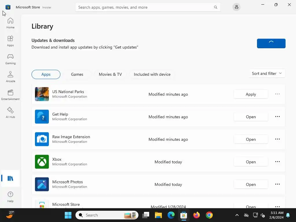Open the Gaming section
This screenshot has width=296, height=222.
[10, 59]
